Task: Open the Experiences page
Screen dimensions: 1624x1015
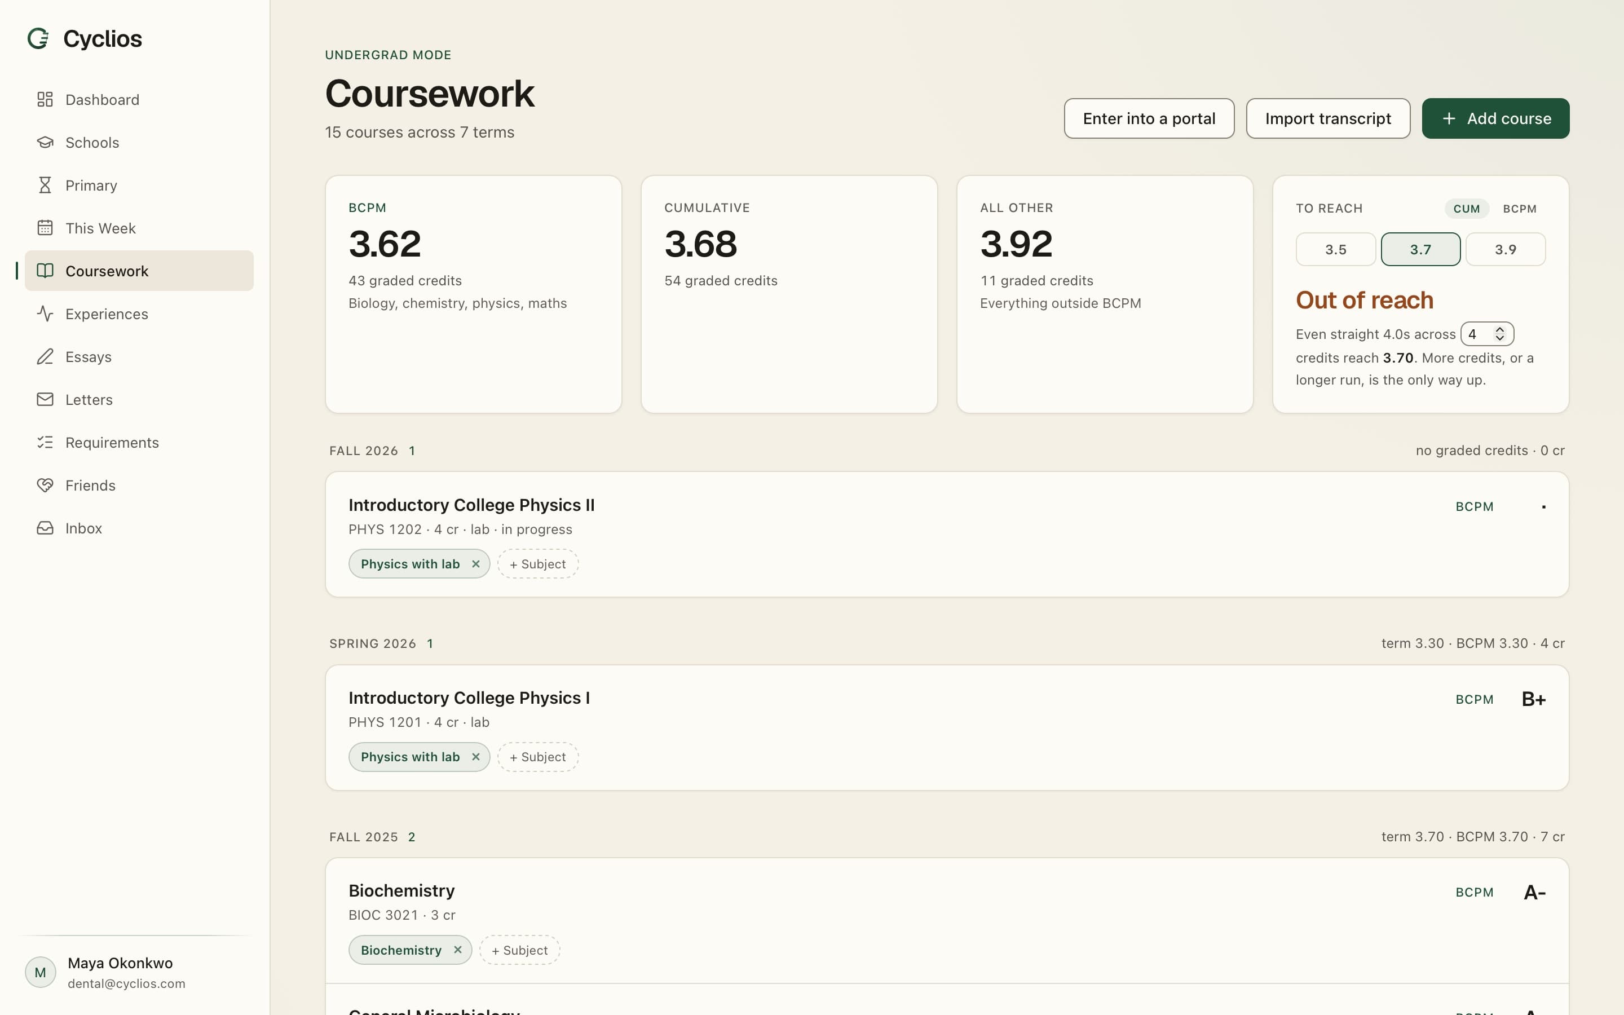Action: click(139, 314)
